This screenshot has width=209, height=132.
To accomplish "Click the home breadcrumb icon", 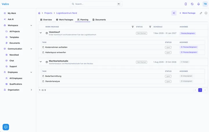I will coord(39,13).
